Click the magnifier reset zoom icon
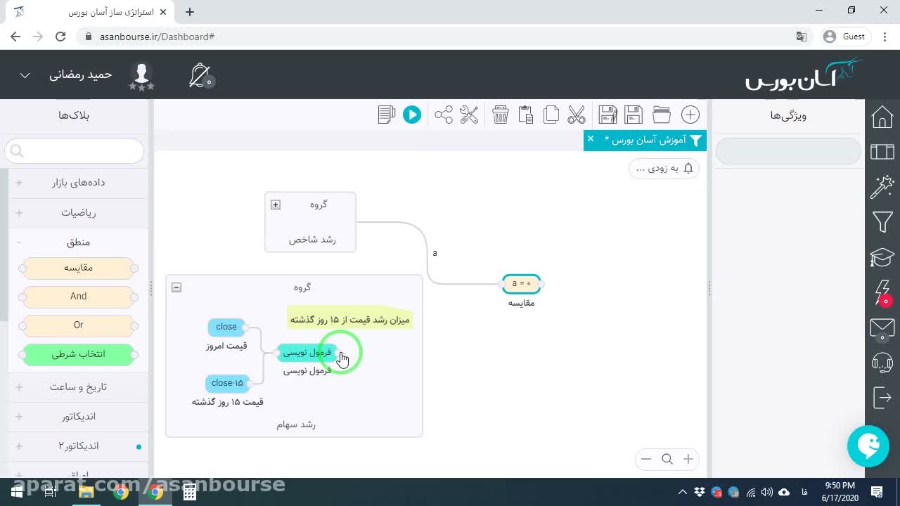 [x=667, y=459]
